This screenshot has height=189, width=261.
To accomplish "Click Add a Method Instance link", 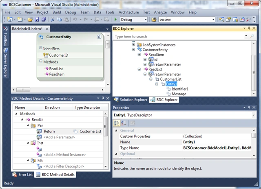I will (x=64, y=155).
